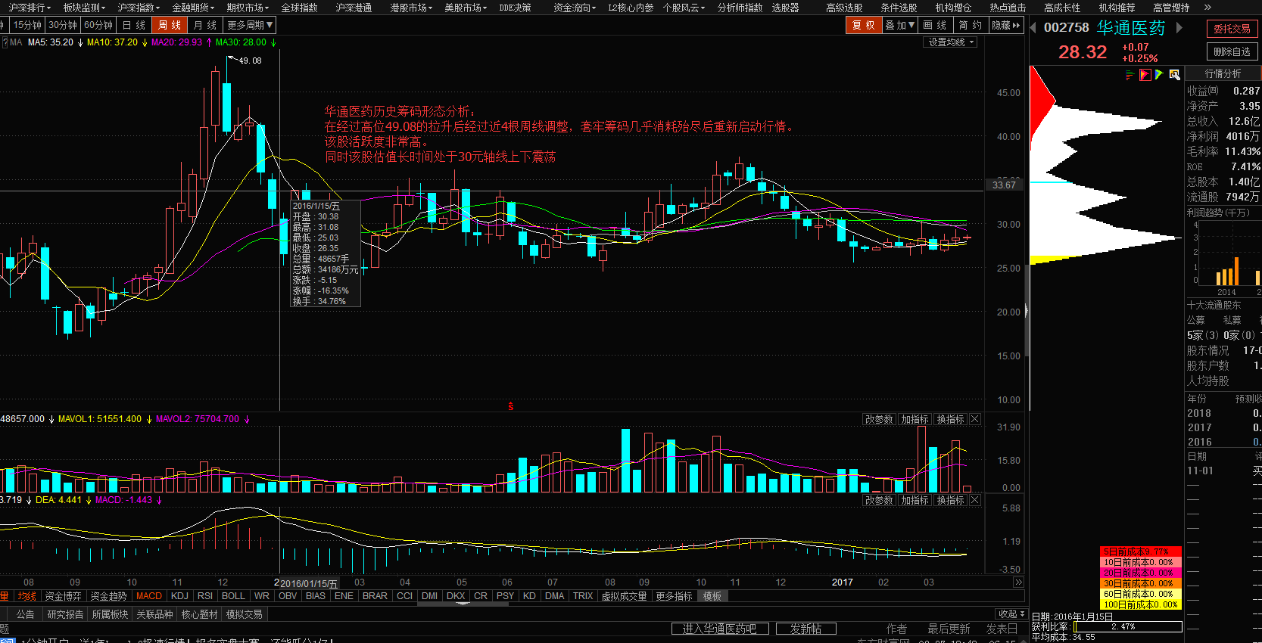Click 5日前成本 red swatch
The height and width of the screenshot is (643, 1262).
(x=1140, y=551)
